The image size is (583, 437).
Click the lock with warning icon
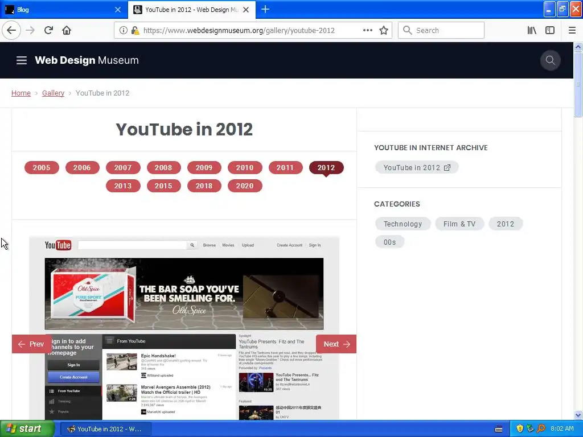pos(135,31)
